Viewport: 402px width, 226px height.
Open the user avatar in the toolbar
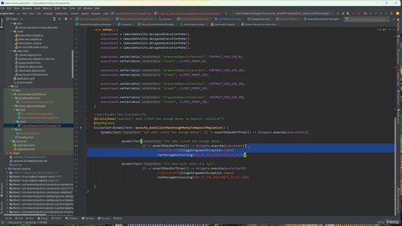(x=398, y=13)
